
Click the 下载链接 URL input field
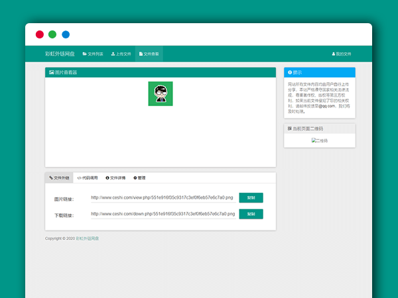coord(163,214)
